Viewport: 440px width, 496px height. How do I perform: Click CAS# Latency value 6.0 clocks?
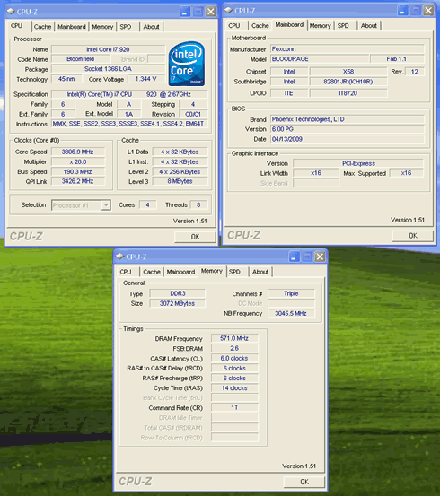point(234,358)
